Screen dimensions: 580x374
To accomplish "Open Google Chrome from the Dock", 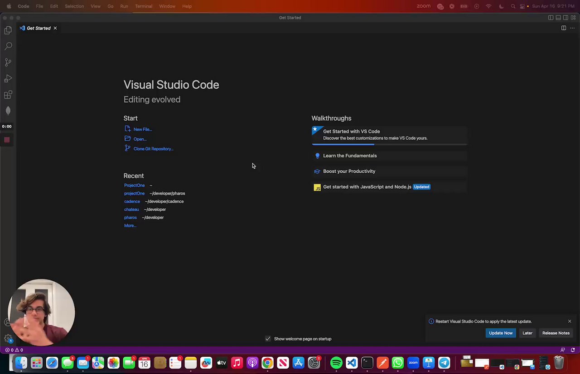I will click(267, 363).
